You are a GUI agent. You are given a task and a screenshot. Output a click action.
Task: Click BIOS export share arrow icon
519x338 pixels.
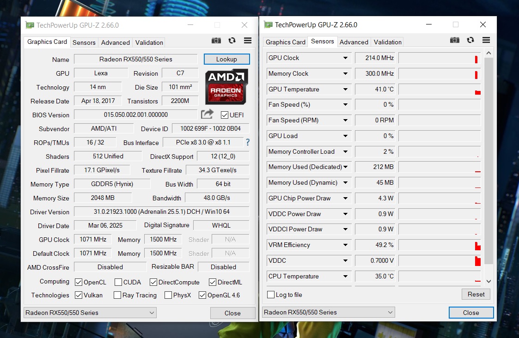(207, 115)
